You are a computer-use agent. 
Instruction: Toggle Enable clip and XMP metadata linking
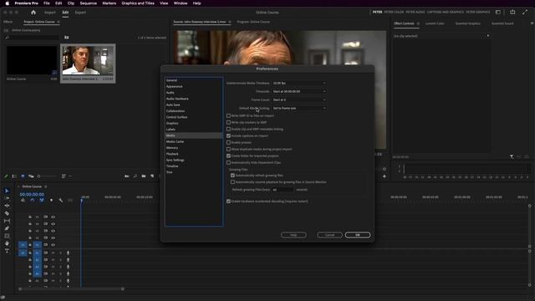pyautogui.click(x=228, y=129)
